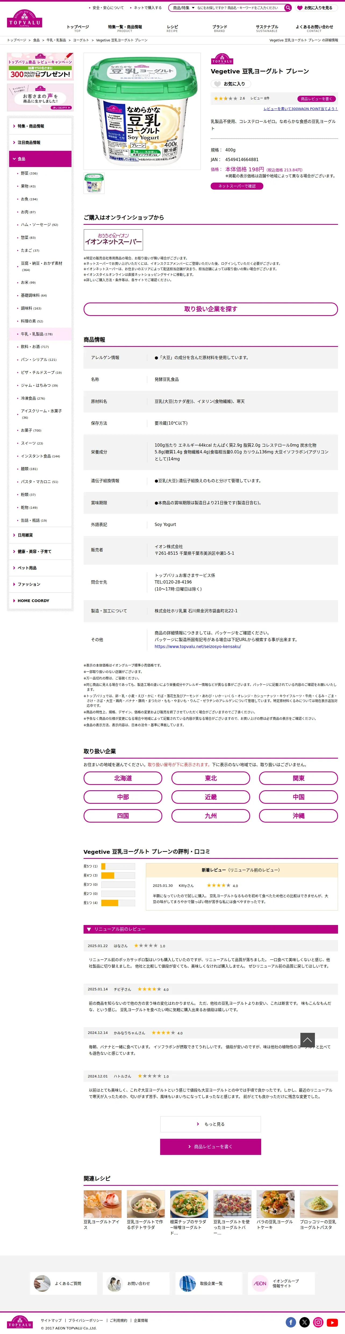This screenshot has height=1334, width=345.
Task: Click the イオンネットスーパー logo banner
Action: click(113, 240)
